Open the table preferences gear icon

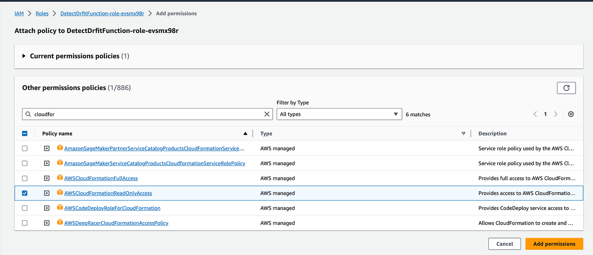click(571, 114)
